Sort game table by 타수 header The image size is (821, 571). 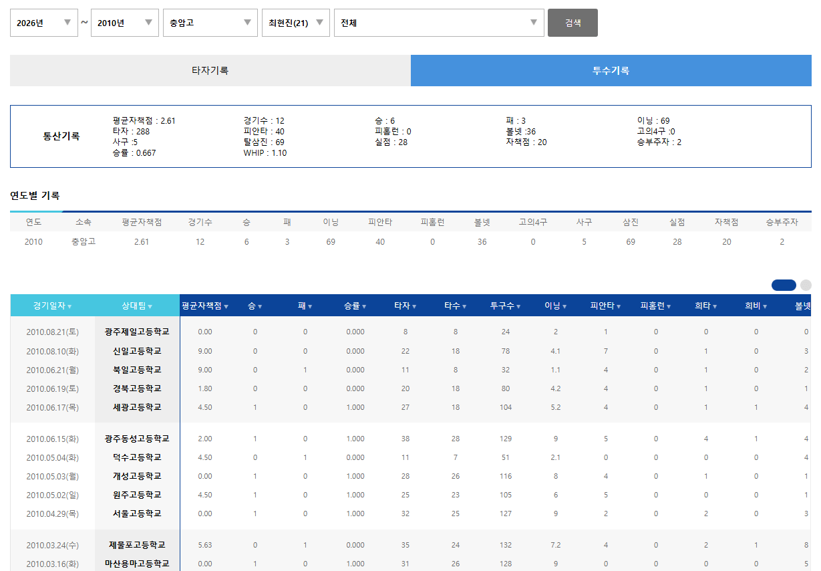pos(456,306)
